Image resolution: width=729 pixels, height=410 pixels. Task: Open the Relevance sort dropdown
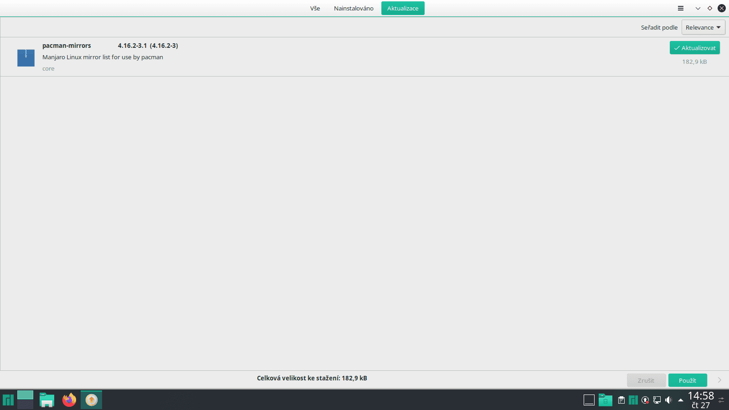[703, 27]
